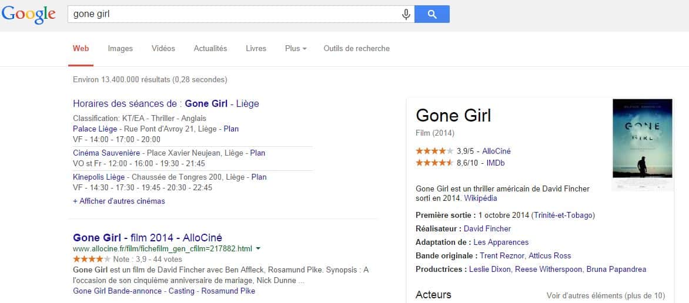The width and height of the screenshot is (689, 303).
Task: Activate voice search microphone icon
Action: pos(406,15)
